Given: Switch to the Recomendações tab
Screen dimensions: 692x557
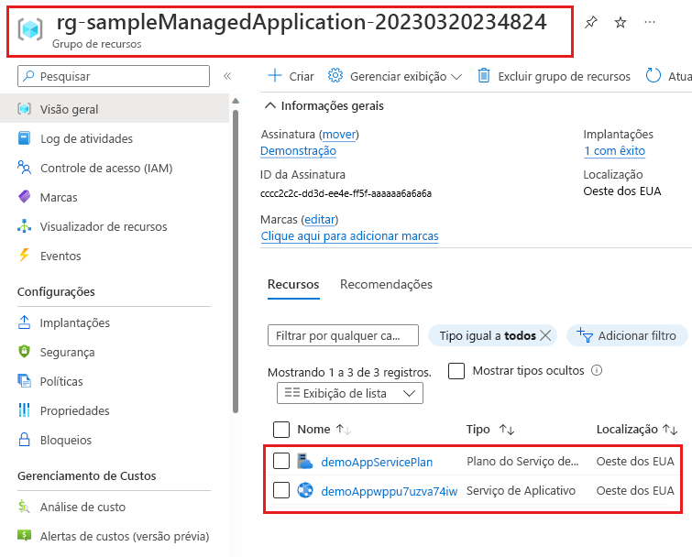Looking at the screenshot, I should pos(386,285).
